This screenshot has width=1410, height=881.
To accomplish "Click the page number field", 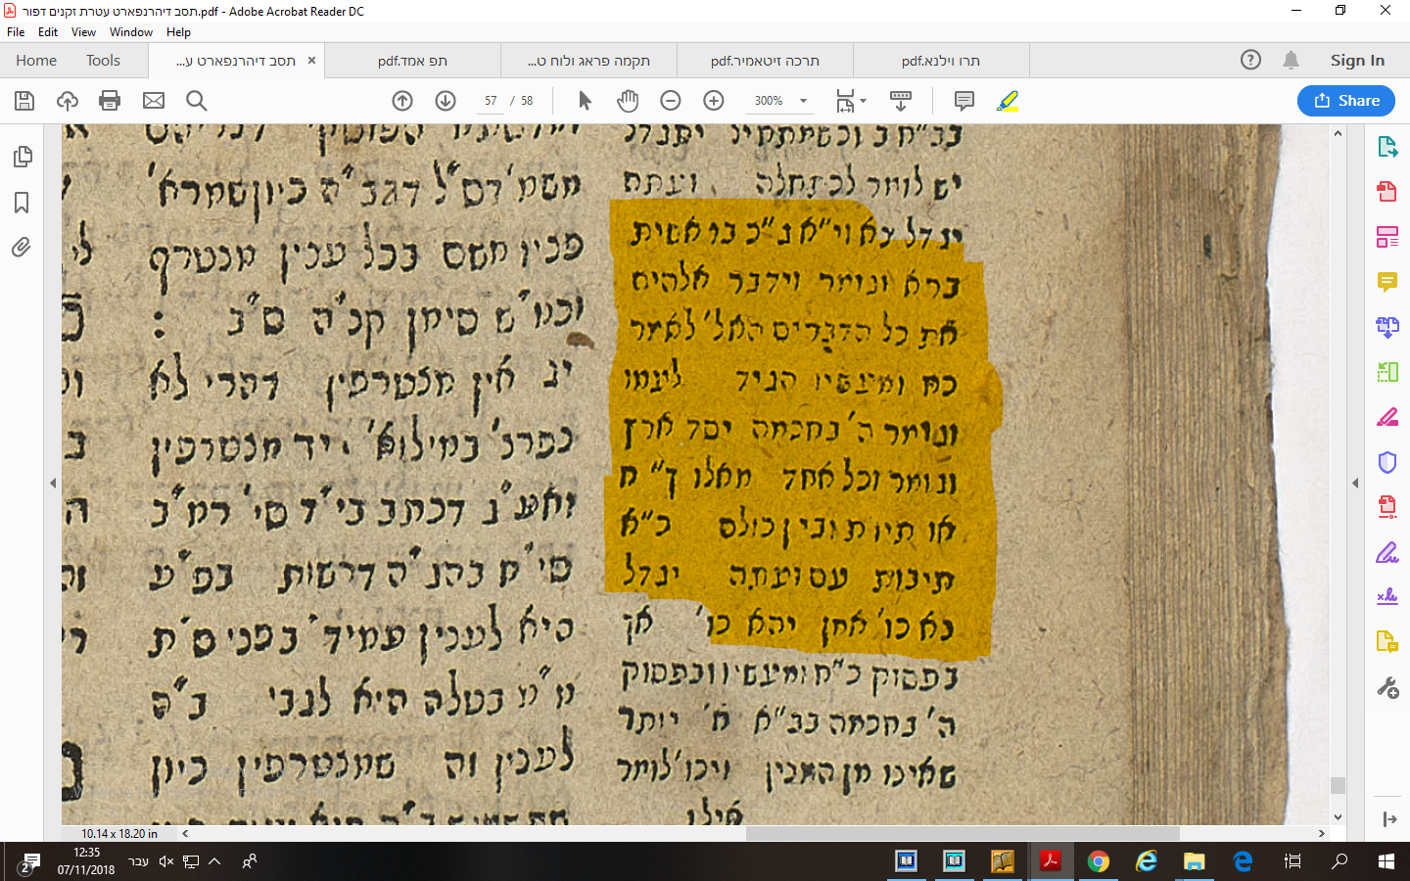I will 491,101.
